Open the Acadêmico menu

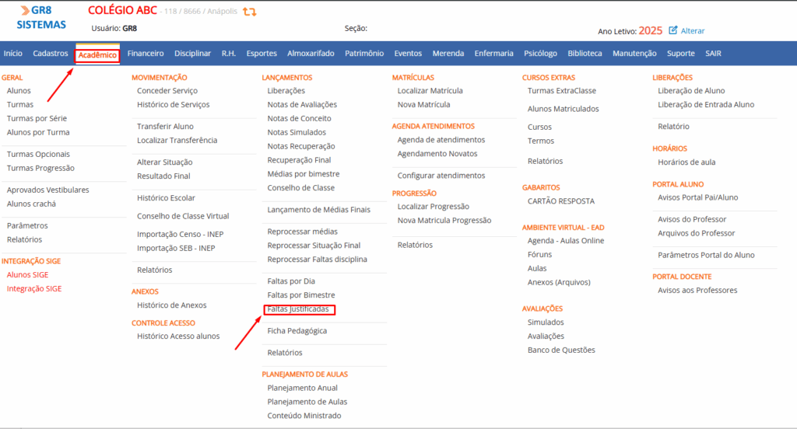click(x=97, y=54)
